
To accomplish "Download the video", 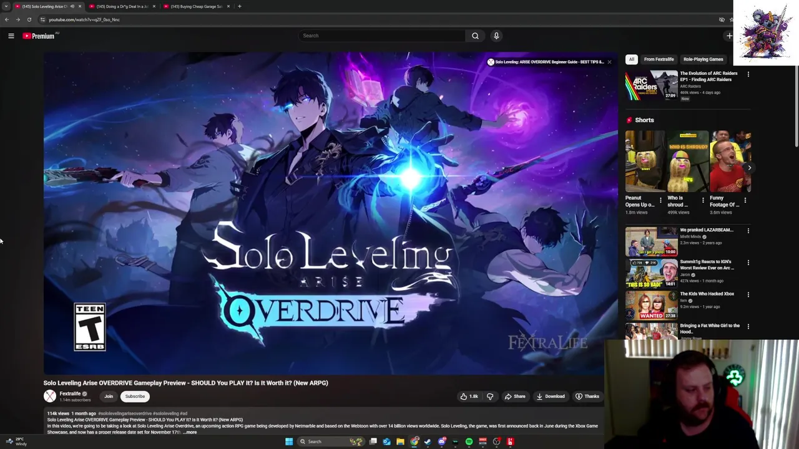I will (x=551, y=396).
